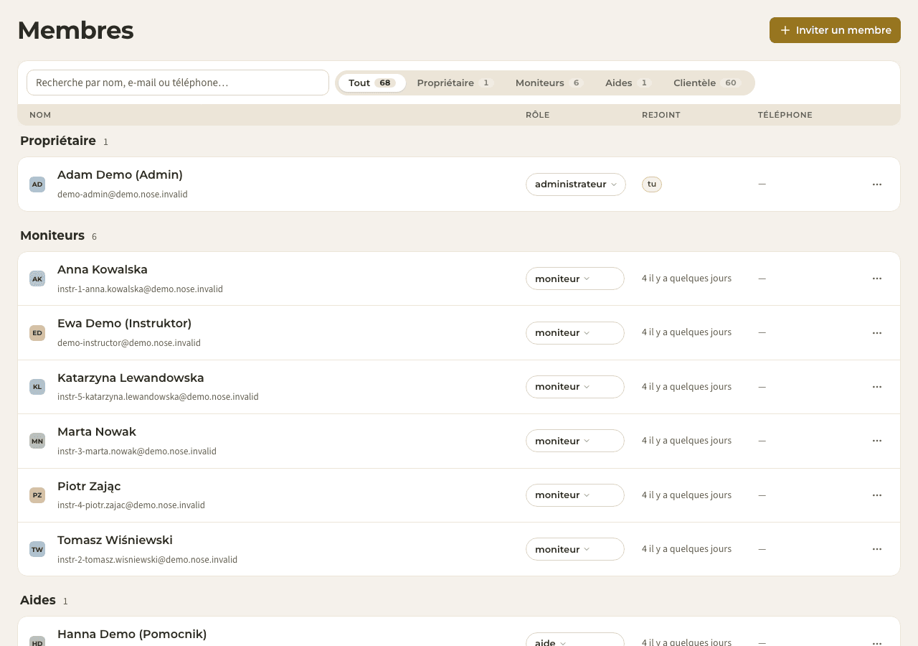918x646 pixels.
Task: Open the three-dot menu for Ewa Demo (Instruktor)
Action: pyautogui.click(x=876, y=333)
